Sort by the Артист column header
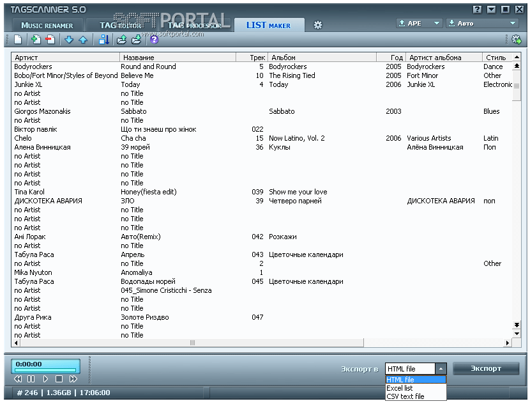 [x=66, y=58]
